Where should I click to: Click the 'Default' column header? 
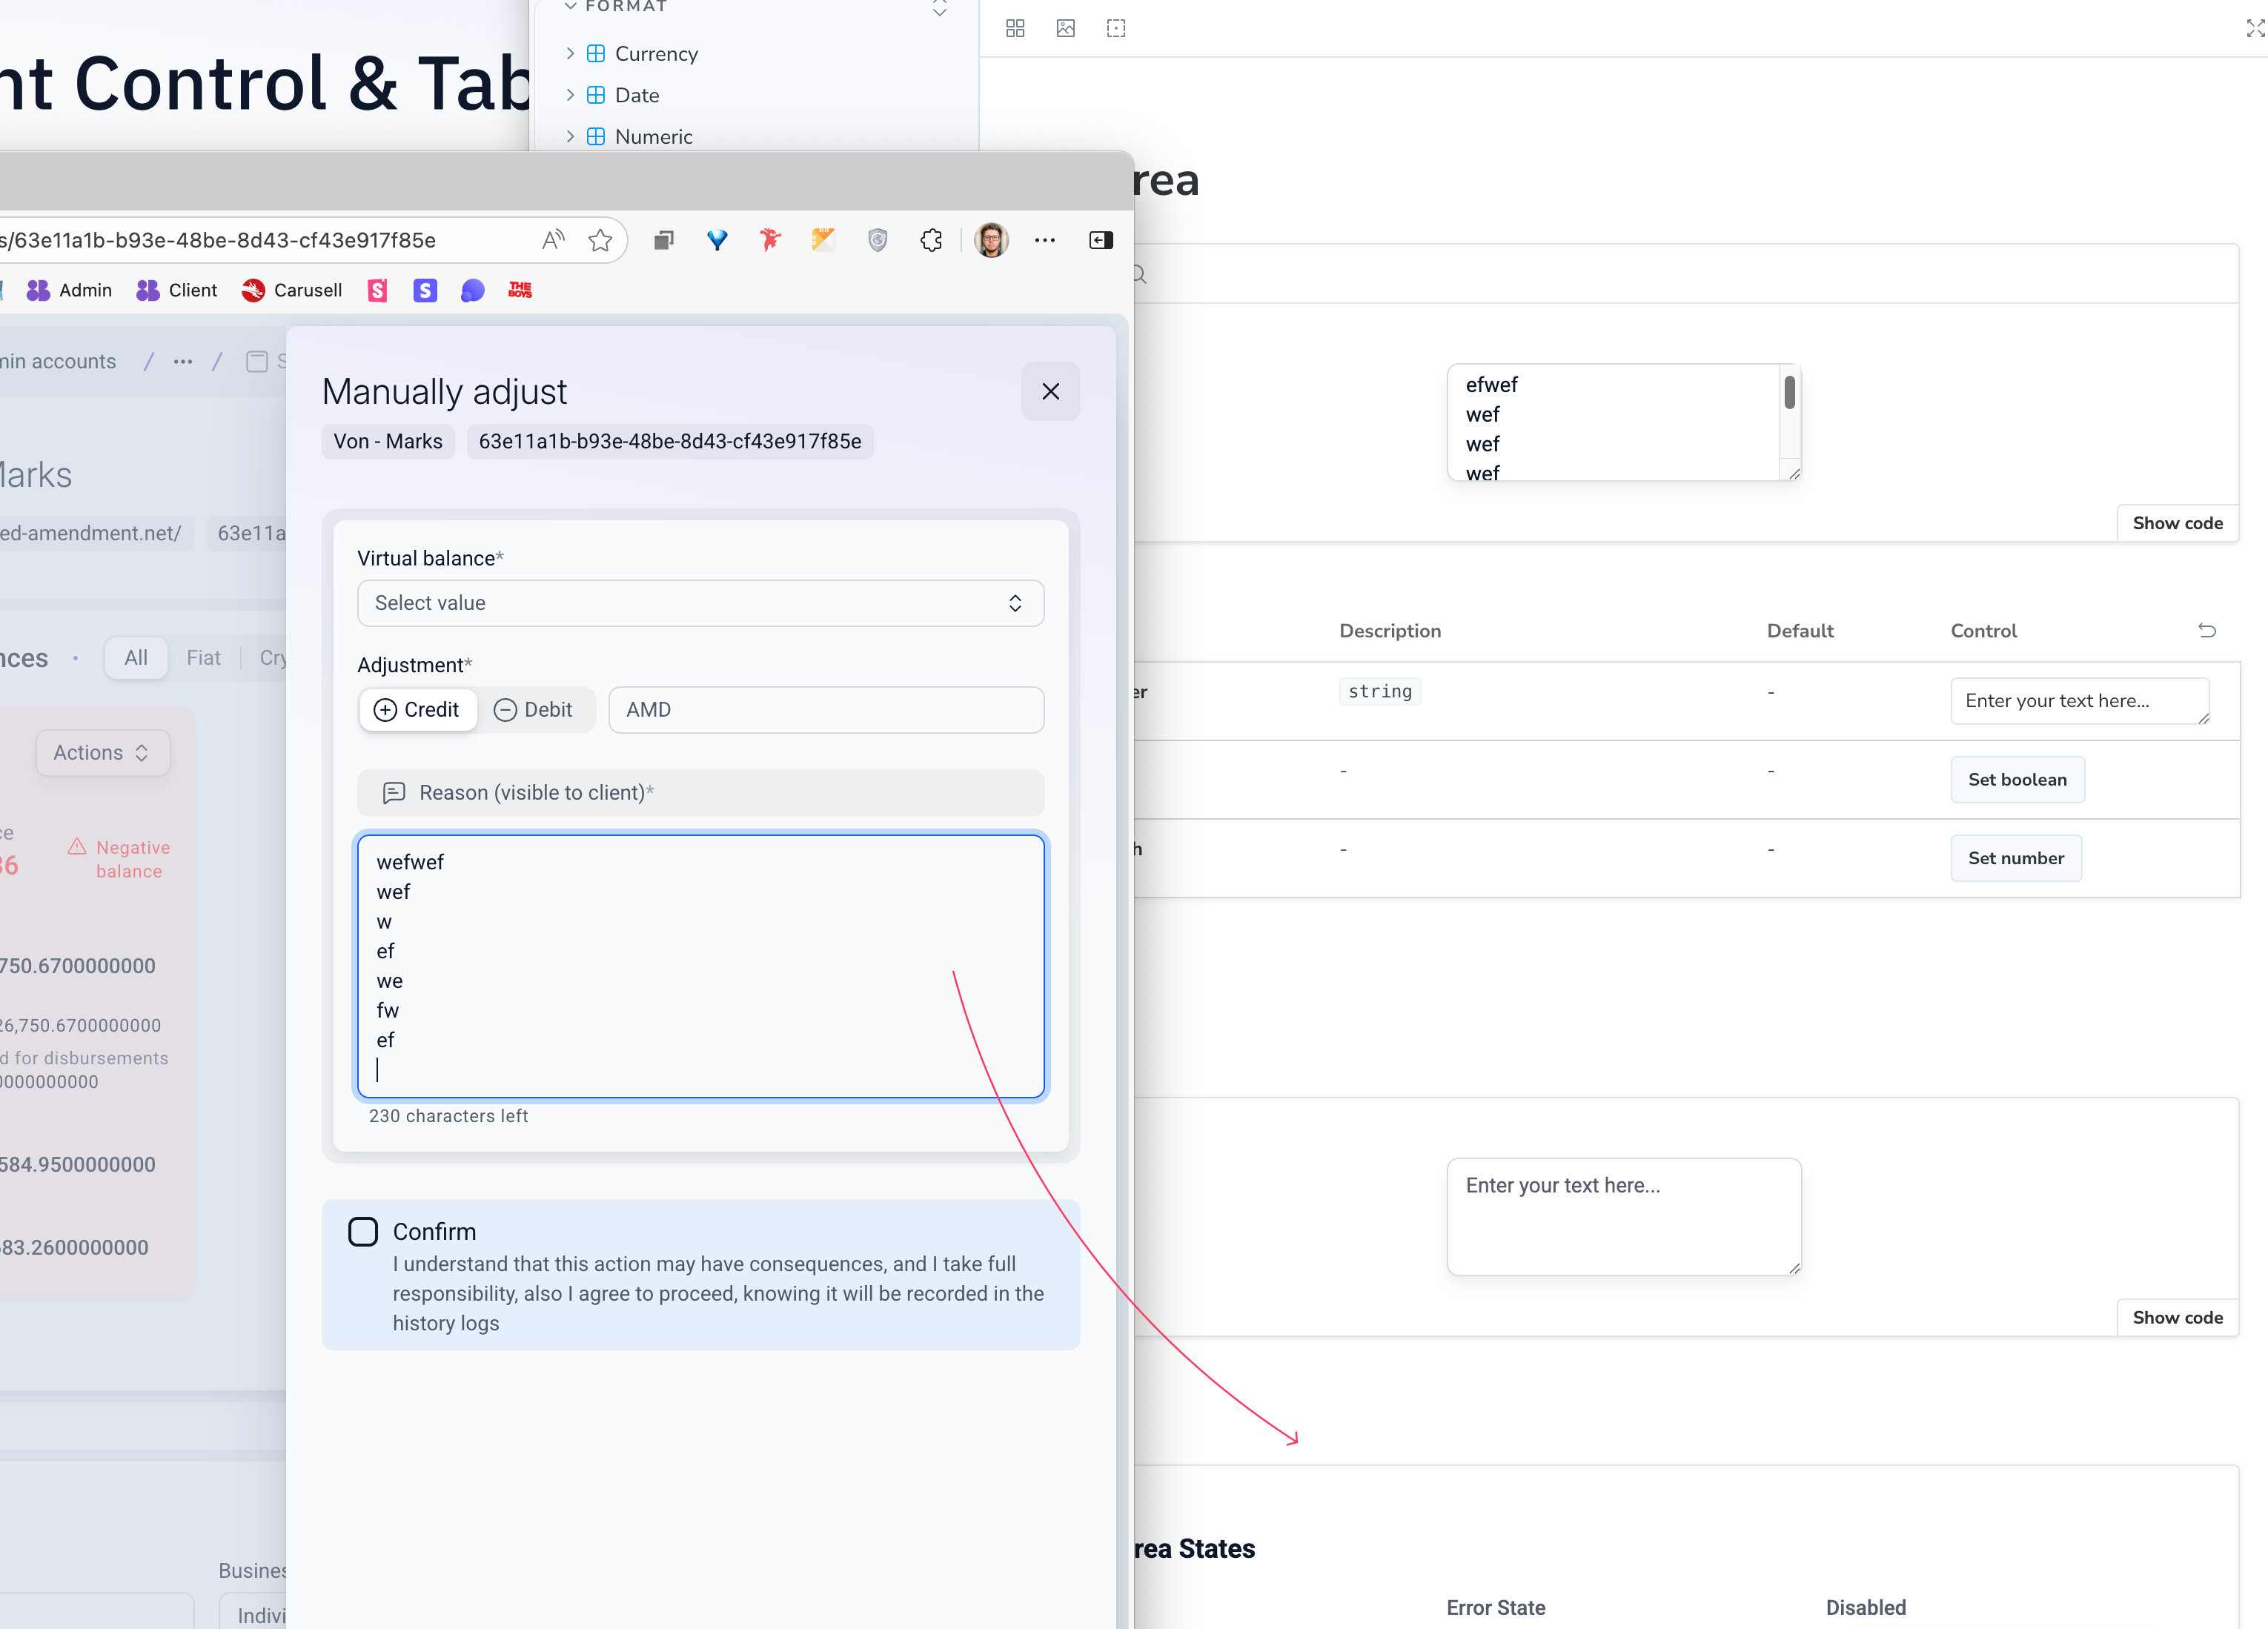(x=1800, y=631)
